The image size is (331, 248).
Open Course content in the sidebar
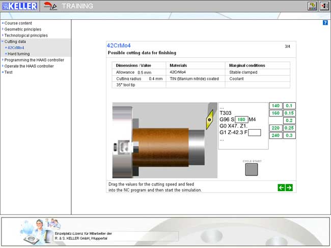[x=18, y=23]
